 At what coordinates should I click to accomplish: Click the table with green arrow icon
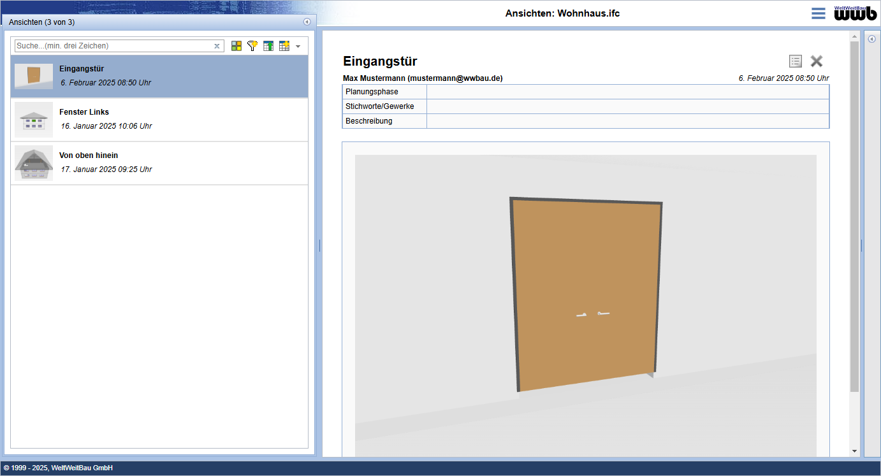pos(268,46)
